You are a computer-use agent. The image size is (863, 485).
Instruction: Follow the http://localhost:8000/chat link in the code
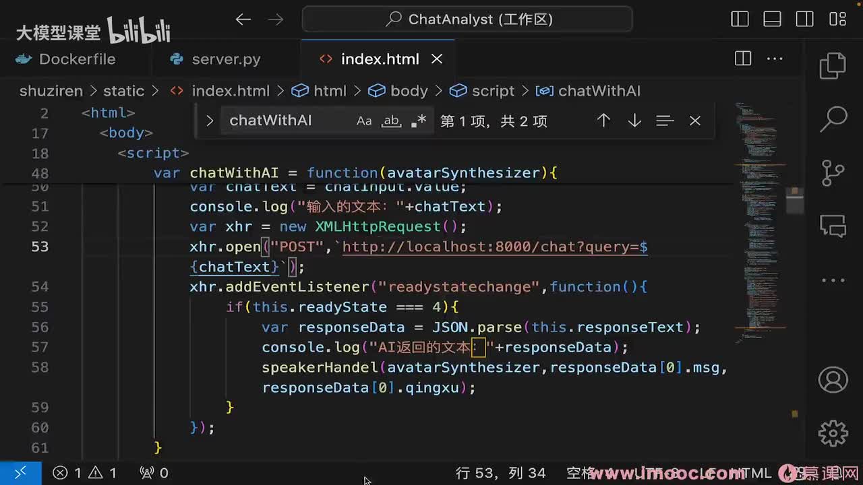coord(495,247)
